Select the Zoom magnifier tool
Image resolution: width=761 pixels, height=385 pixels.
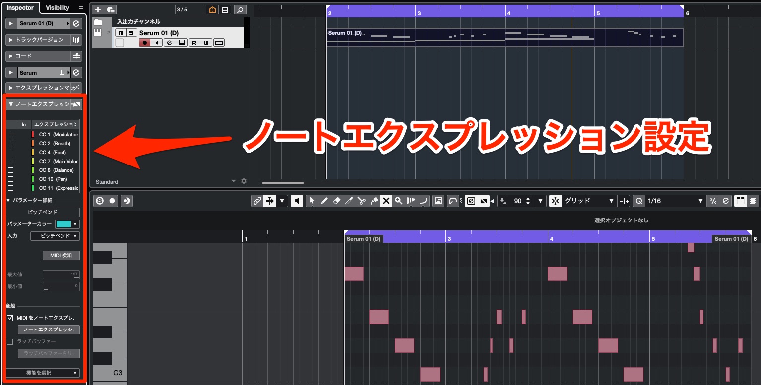coord(398,201)
